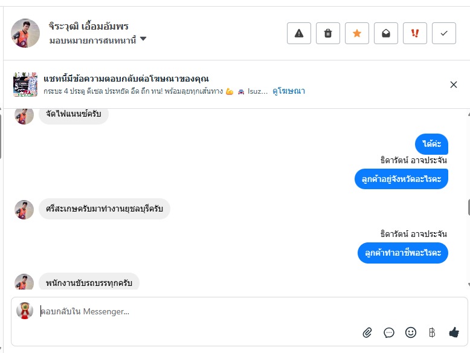Click the chat scrollbar down arrow
The image size is (470, 353).
point(469,285)
